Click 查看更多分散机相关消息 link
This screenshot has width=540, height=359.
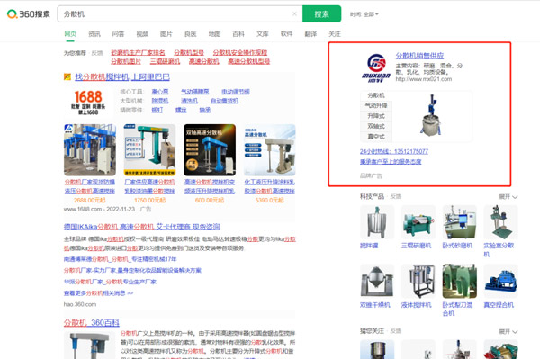98,293
